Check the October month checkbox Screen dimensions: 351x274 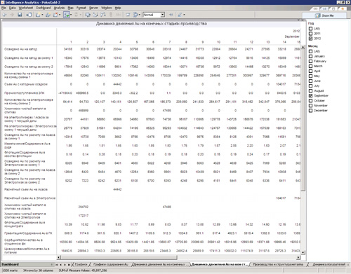[x=310, y=100]
